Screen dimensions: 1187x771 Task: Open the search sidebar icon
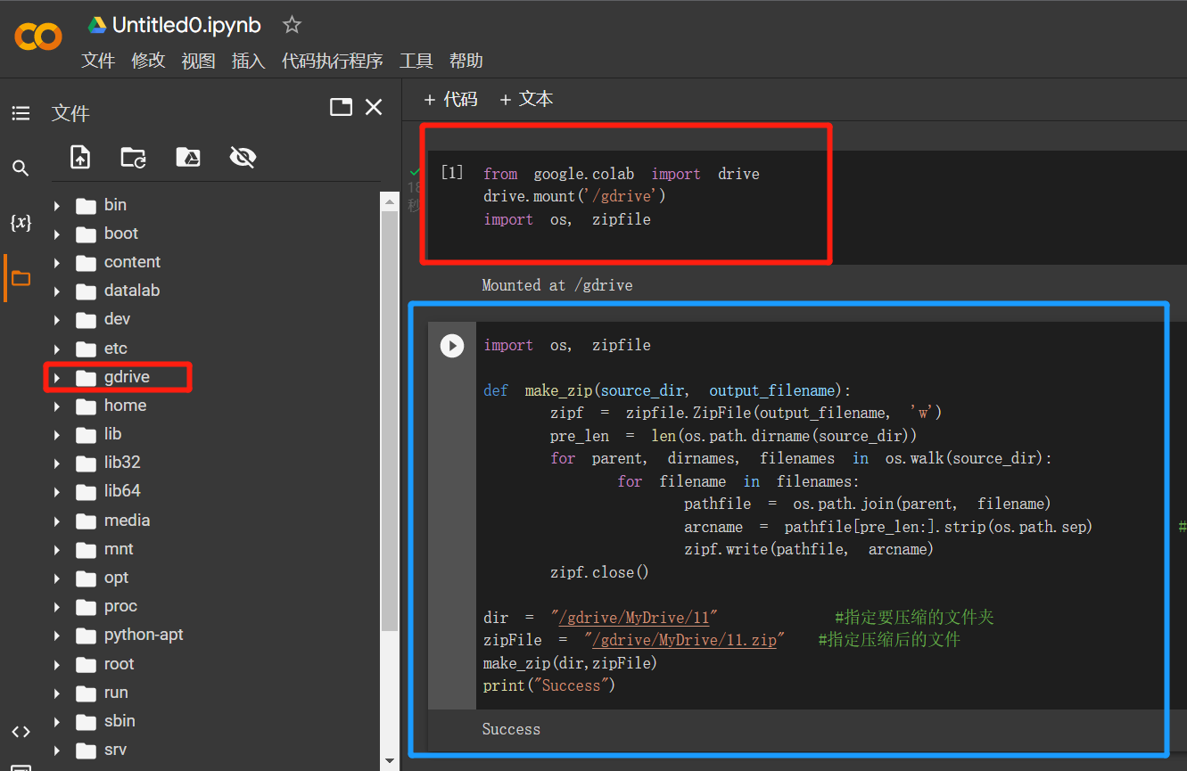[x=21, y=168]
